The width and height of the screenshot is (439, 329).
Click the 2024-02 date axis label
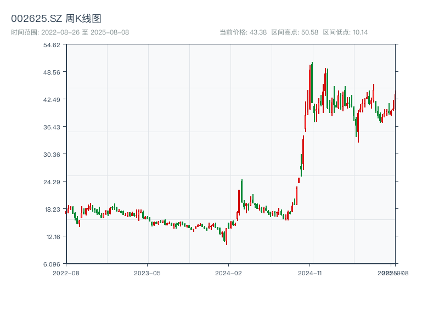point(229,273)
